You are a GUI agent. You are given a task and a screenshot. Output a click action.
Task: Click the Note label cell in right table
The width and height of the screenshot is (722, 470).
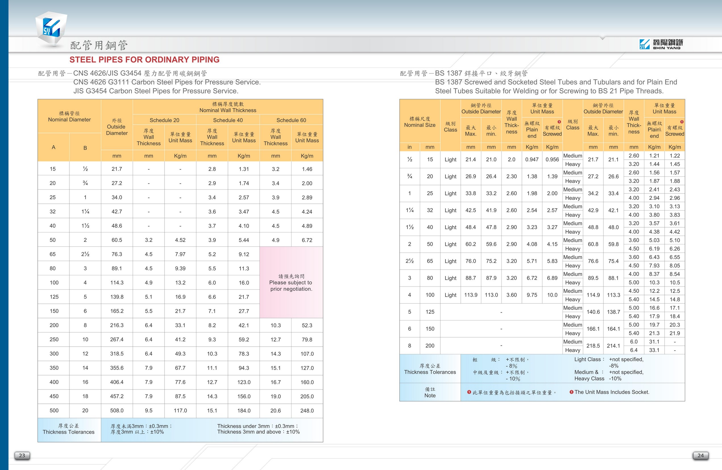[x=430, y=392]
